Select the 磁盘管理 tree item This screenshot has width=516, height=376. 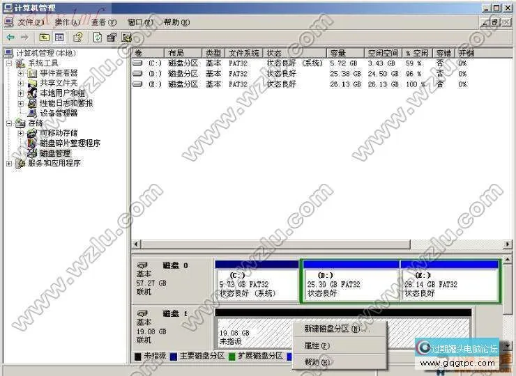click(x=55, y=153)
